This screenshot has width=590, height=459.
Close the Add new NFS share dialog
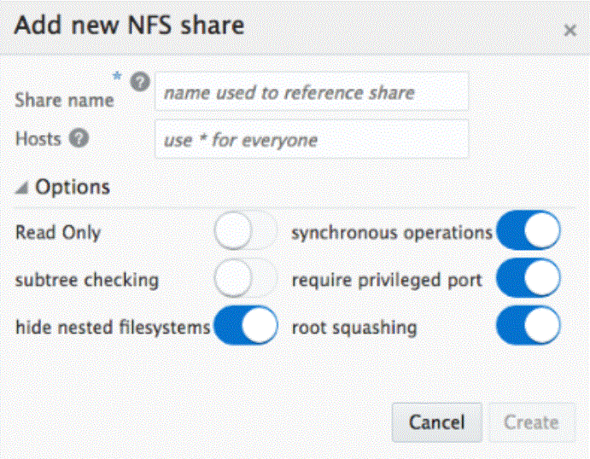(x=570, y=31)
